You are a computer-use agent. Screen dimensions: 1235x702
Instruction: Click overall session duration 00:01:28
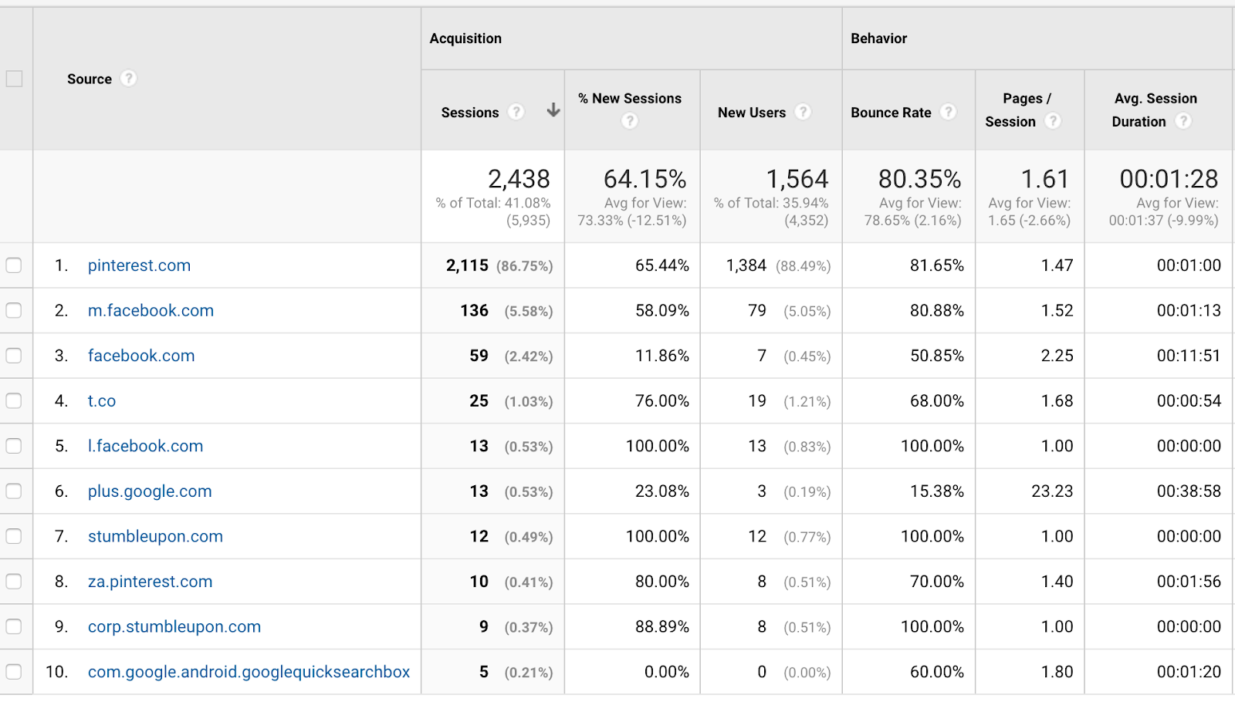click(x=1169, y=179)
